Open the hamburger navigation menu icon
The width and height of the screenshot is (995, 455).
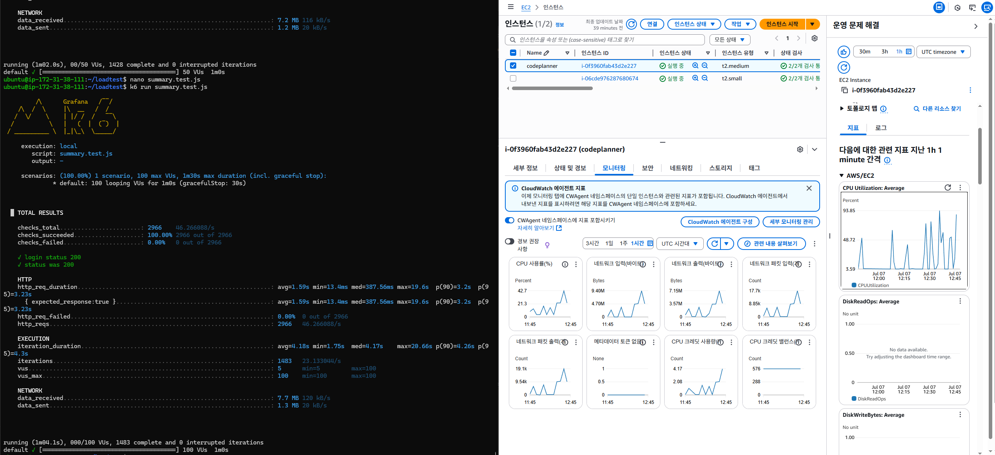(x=510, y=7)
